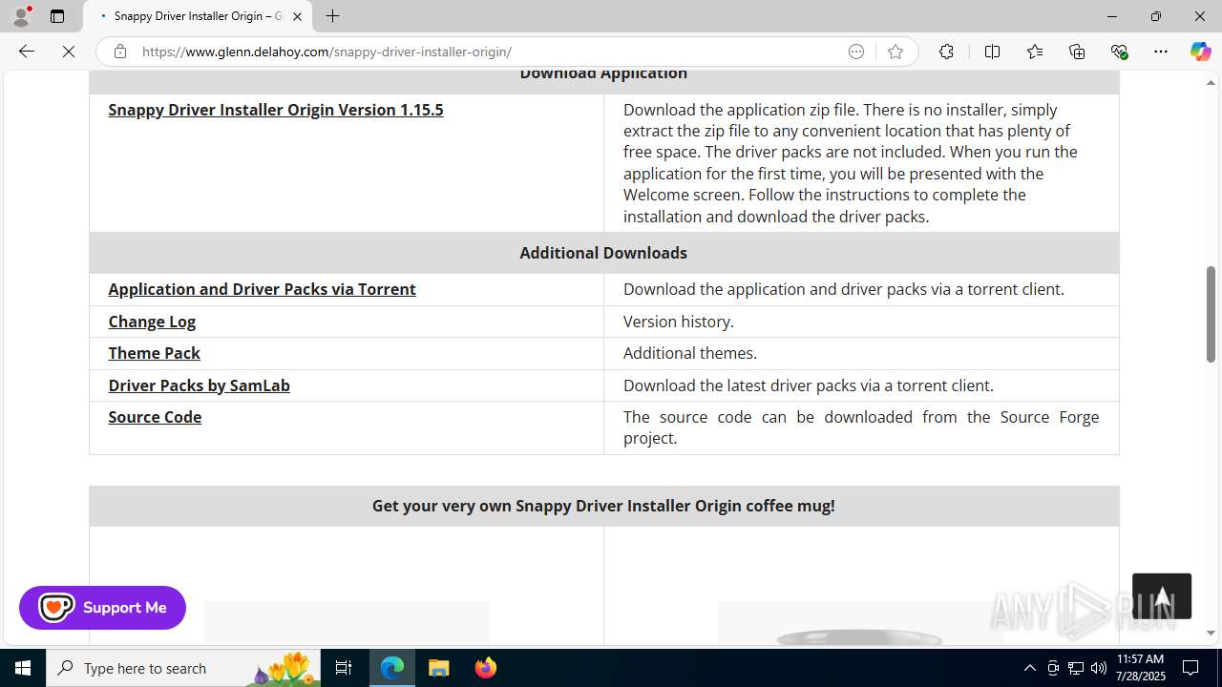Screen dimensions: 1222x687
Task: Open Task View on the taskbar
Action: pos(344,668)
